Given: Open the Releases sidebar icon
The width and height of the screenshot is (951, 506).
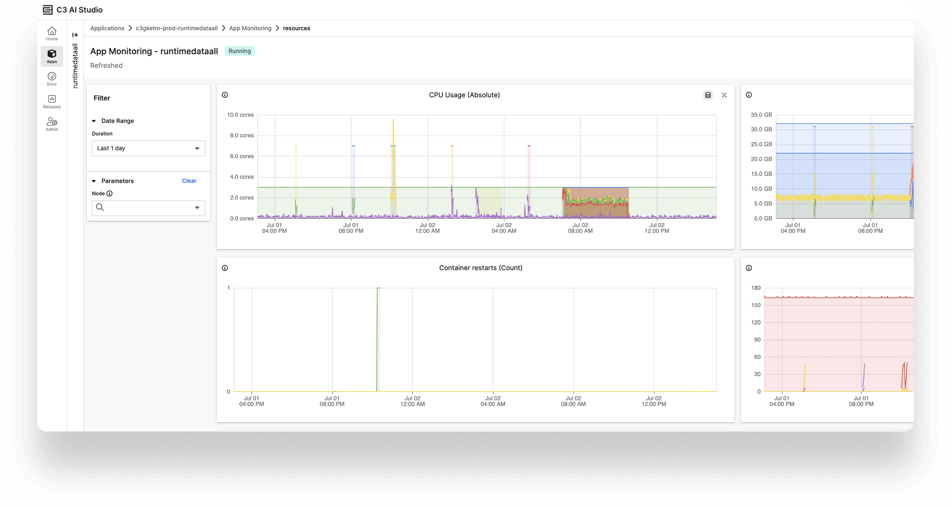Looking at the screenshot, I should coord(52,102).
